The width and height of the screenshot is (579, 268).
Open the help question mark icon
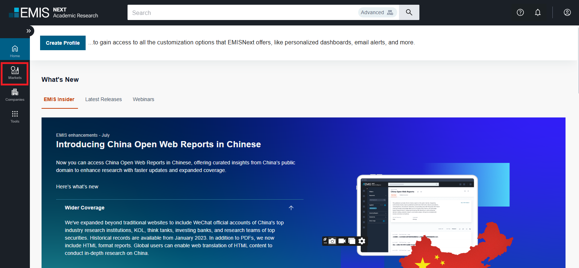point(520,12)
